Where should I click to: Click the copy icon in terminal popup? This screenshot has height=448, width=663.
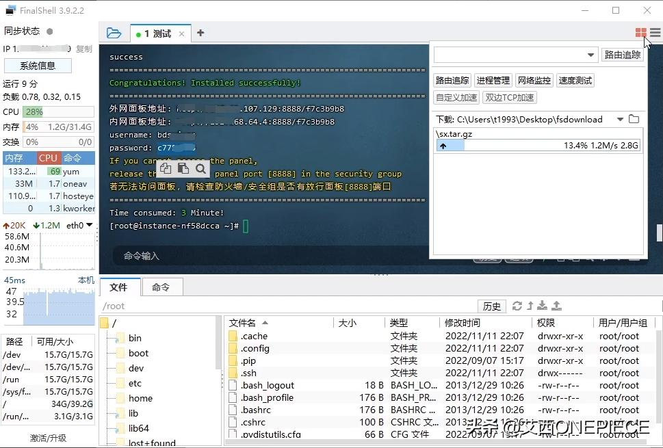coord(166,168)
